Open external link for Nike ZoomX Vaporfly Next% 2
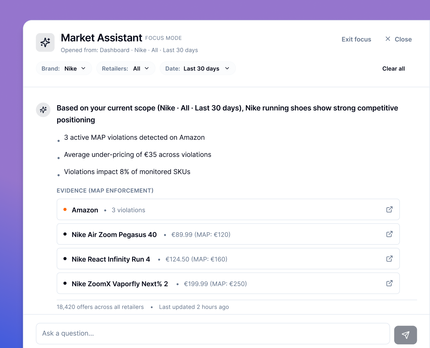 (x=389, y=283)
